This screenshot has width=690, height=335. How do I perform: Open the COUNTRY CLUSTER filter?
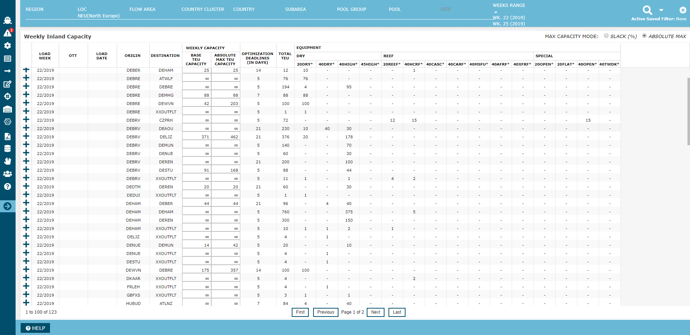[203, 9]
